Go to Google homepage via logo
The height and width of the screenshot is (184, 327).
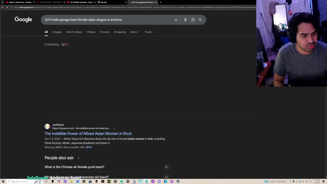click(x=23, y=19)
